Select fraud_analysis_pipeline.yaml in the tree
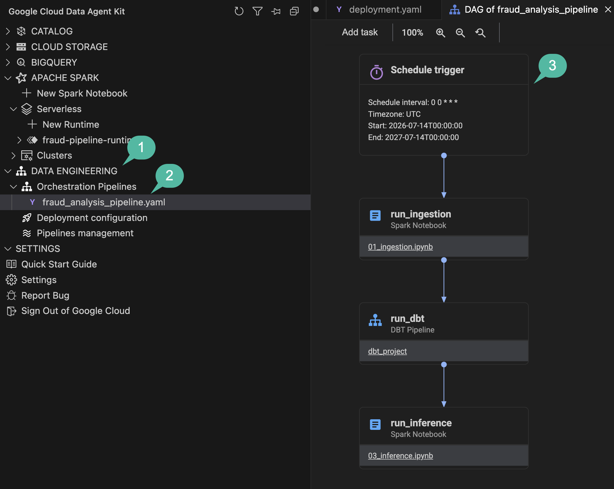 [155, 202]
